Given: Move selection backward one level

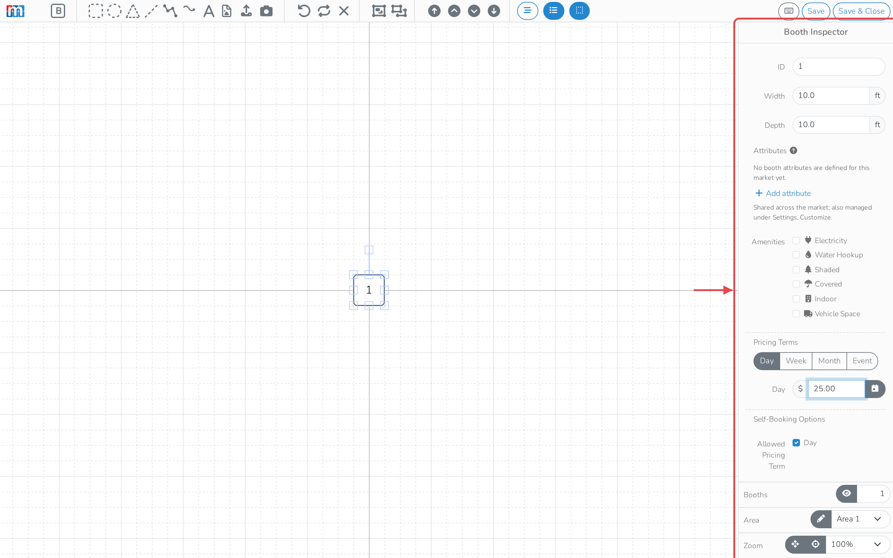Looking at the screenshot, I should pos(474,11).
